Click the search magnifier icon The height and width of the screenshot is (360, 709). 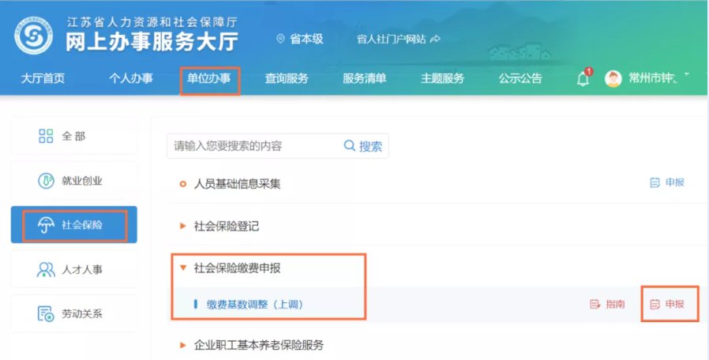(350, 146)
